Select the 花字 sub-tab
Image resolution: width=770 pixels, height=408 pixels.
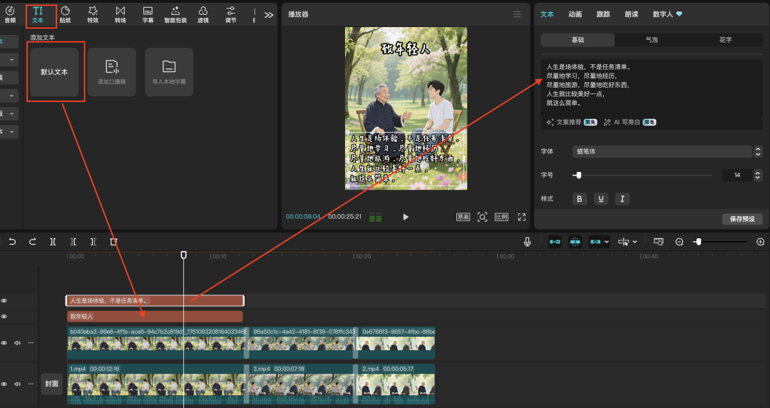pos(725,40)
